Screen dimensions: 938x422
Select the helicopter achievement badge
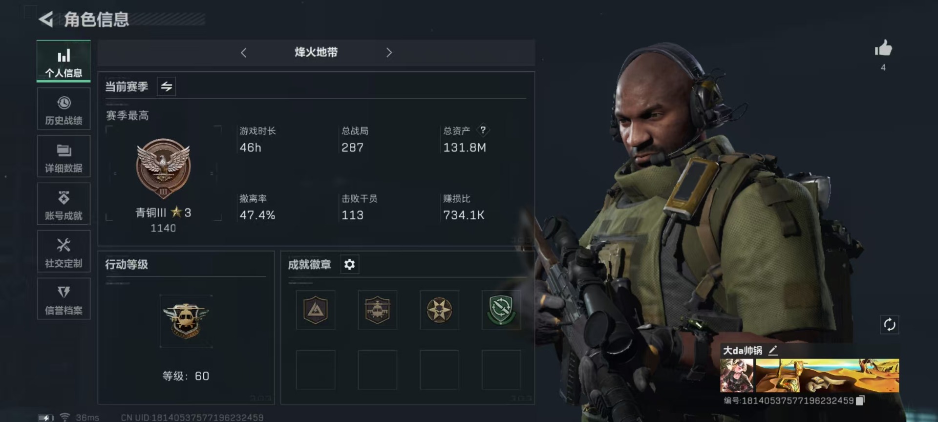pos(377,310)
